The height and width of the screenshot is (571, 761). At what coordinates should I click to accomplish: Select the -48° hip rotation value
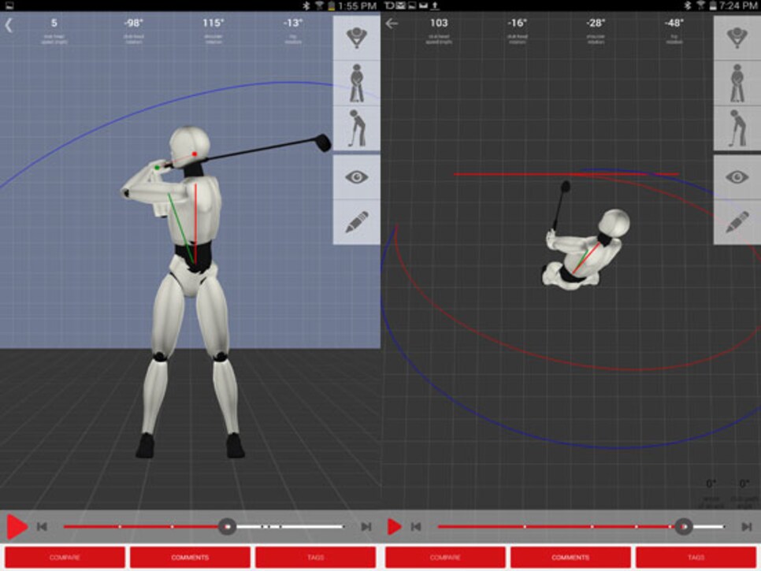point(674,23)
